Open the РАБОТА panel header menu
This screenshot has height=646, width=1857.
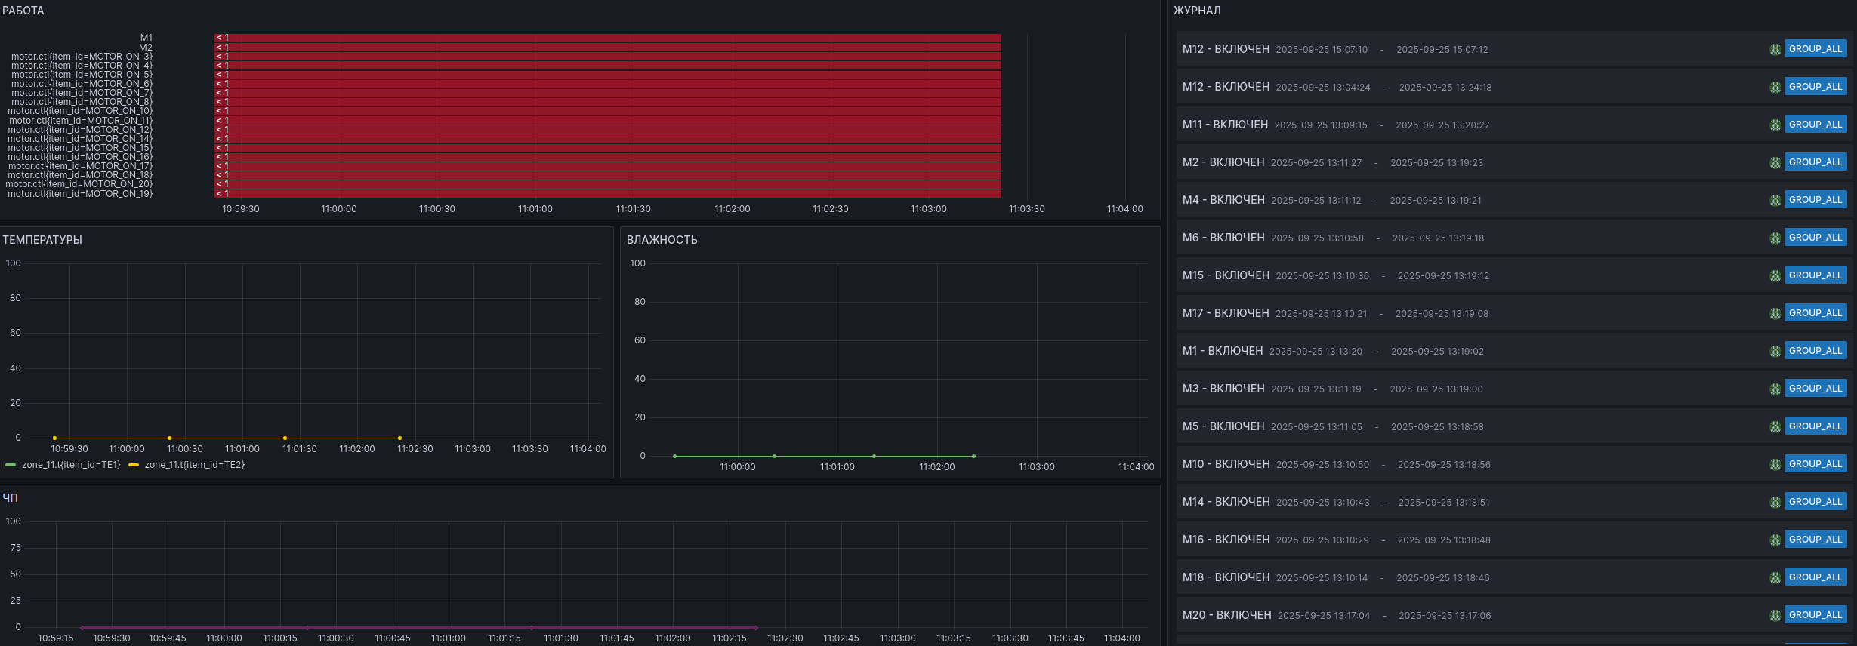tap(23, 11)
